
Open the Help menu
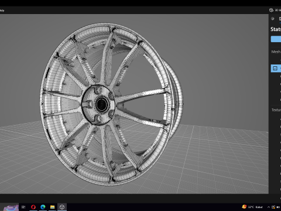pos(2,11)
